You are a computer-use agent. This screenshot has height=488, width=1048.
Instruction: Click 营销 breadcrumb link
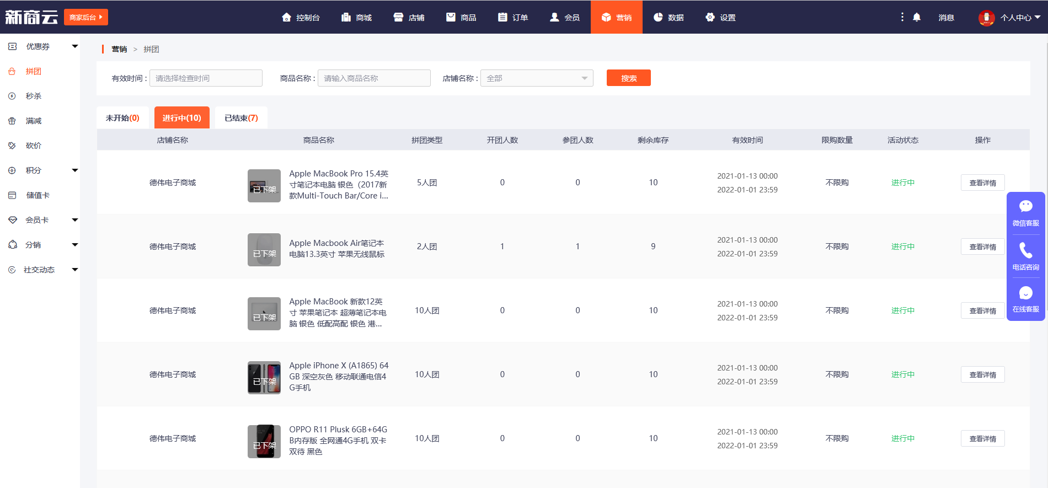click(x=119, y=49)
